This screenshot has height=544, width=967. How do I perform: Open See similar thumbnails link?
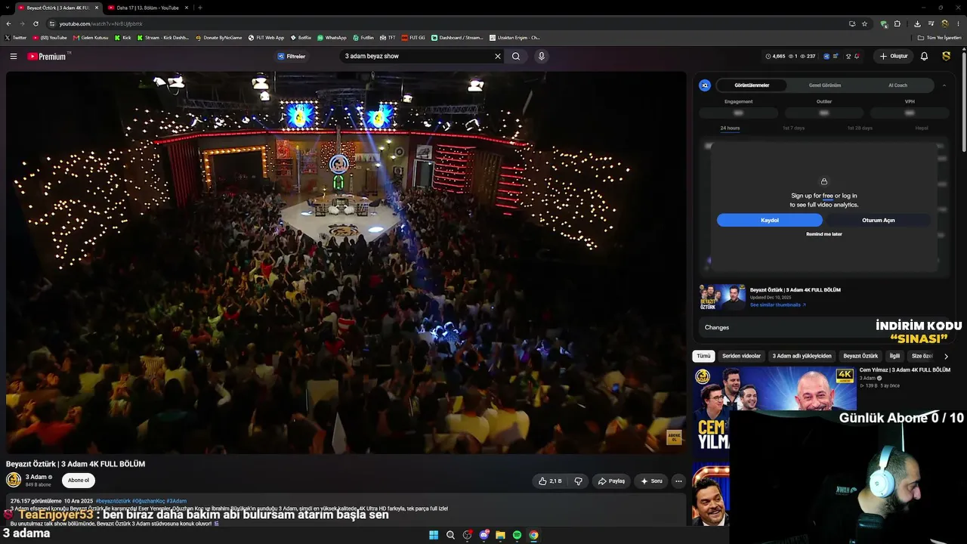click(778, 305)
